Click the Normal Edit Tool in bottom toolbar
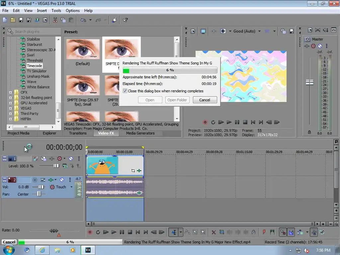This screenshot has width=340, height=255. (x=174, y=232)
